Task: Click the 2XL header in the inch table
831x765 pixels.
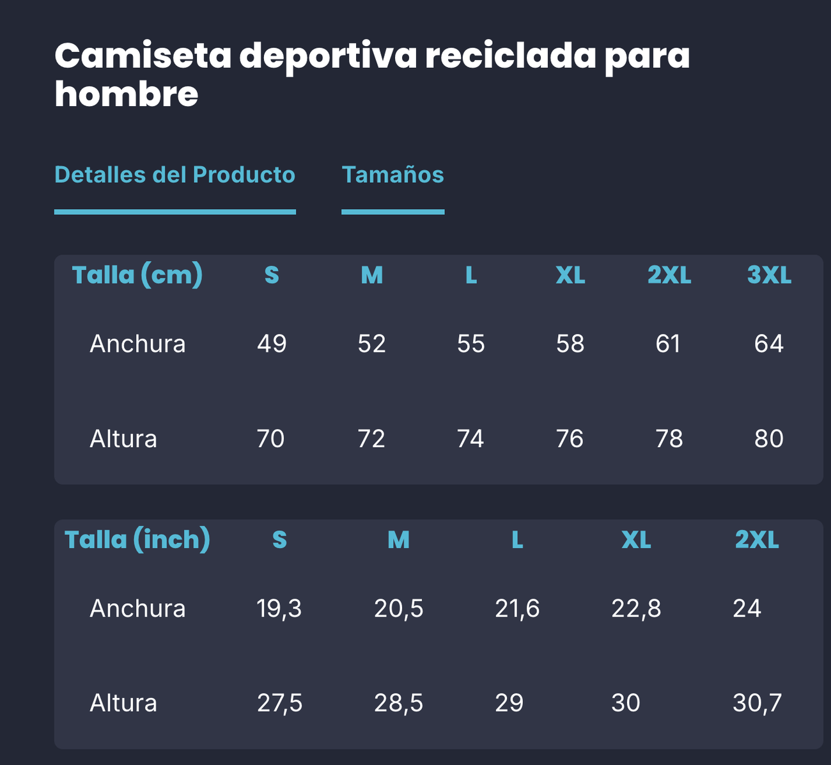Action: click(x=757, y=540)
